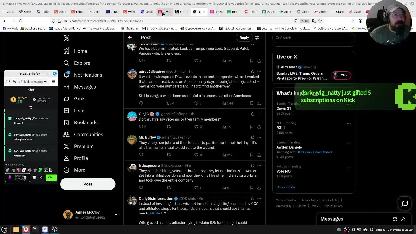Open Mr. Burley's profile avatar
The width and height of the screenshot is (416, 234).
(132, 140)
